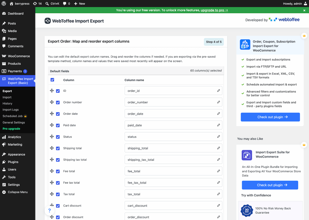
Task: Click the pencil edit icon for status
Action: (219, 137)
